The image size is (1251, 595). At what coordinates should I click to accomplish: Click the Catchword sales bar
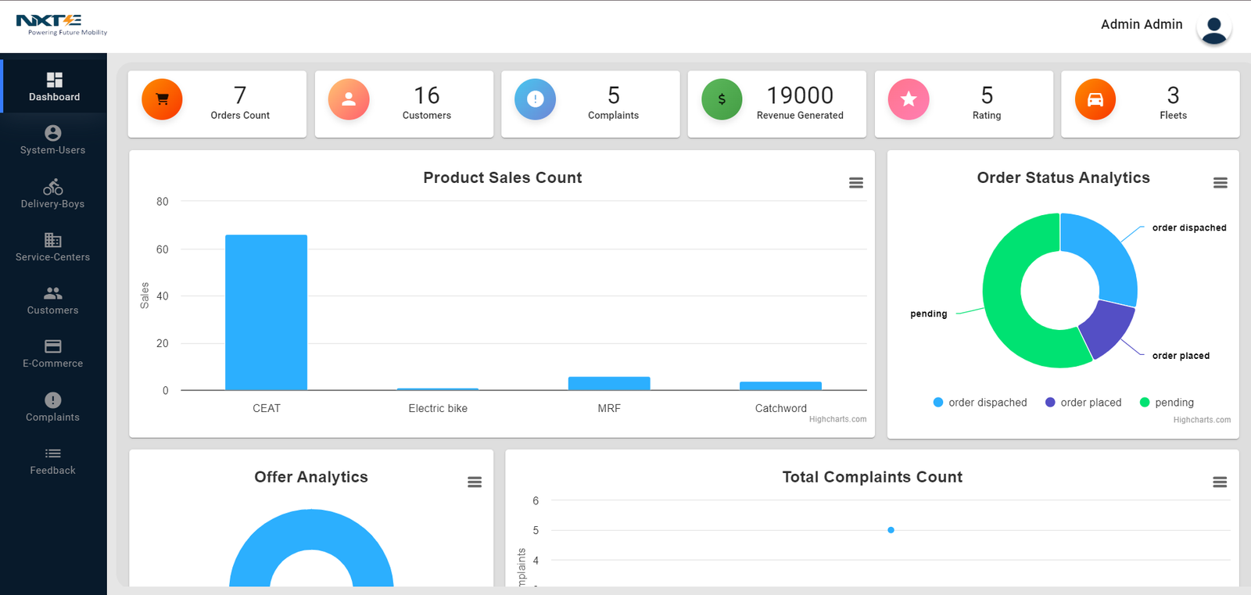pos(780,386)
